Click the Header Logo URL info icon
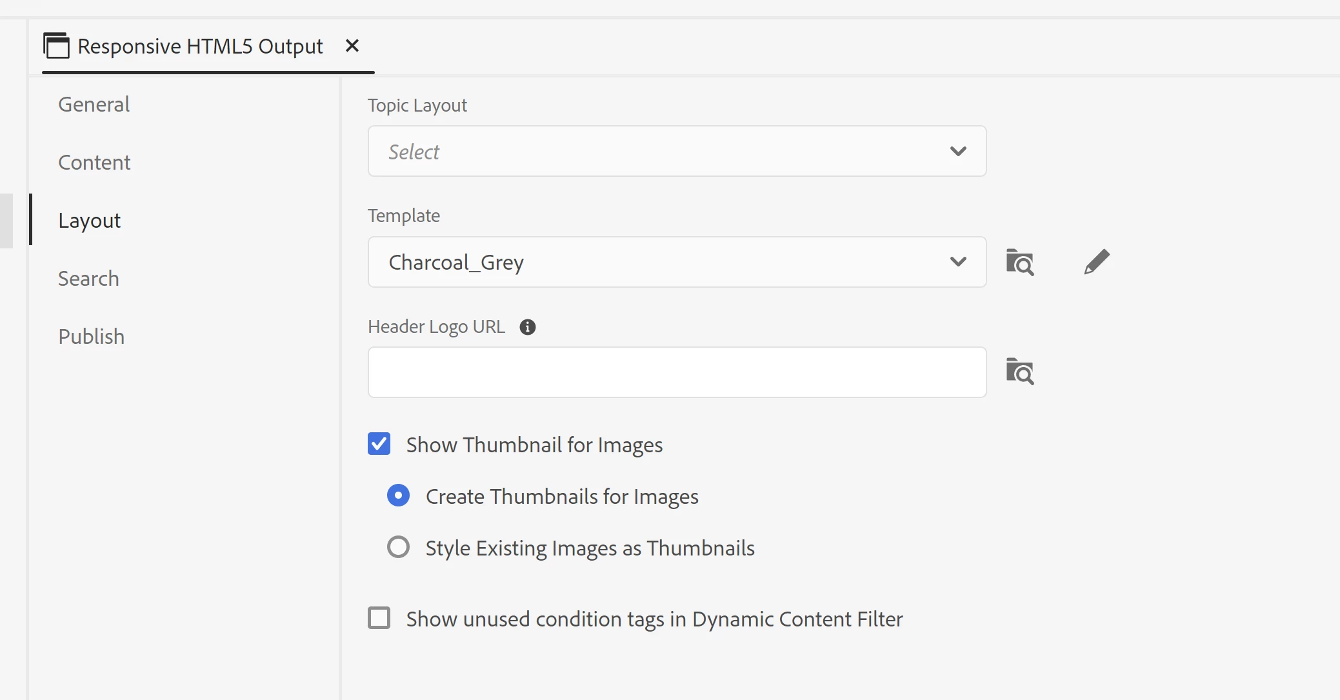 point(527,327)
